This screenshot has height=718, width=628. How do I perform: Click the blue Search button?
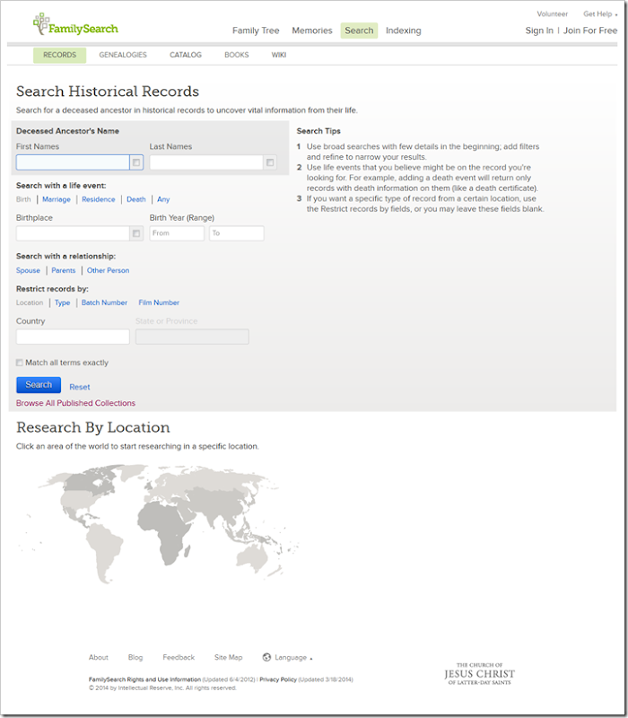(39, 385)
